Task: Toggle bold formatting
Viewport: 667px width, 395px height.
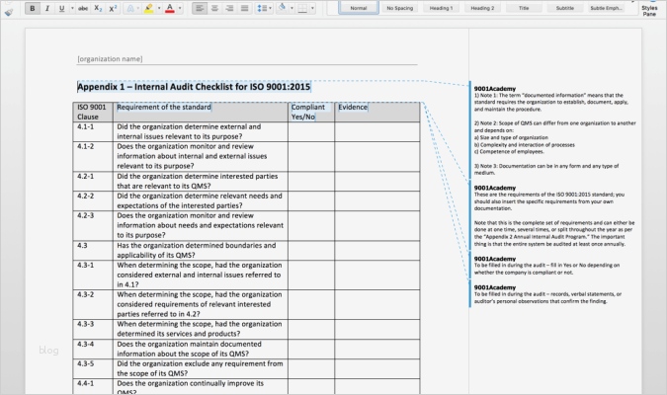Action: (x=33, y=7)
